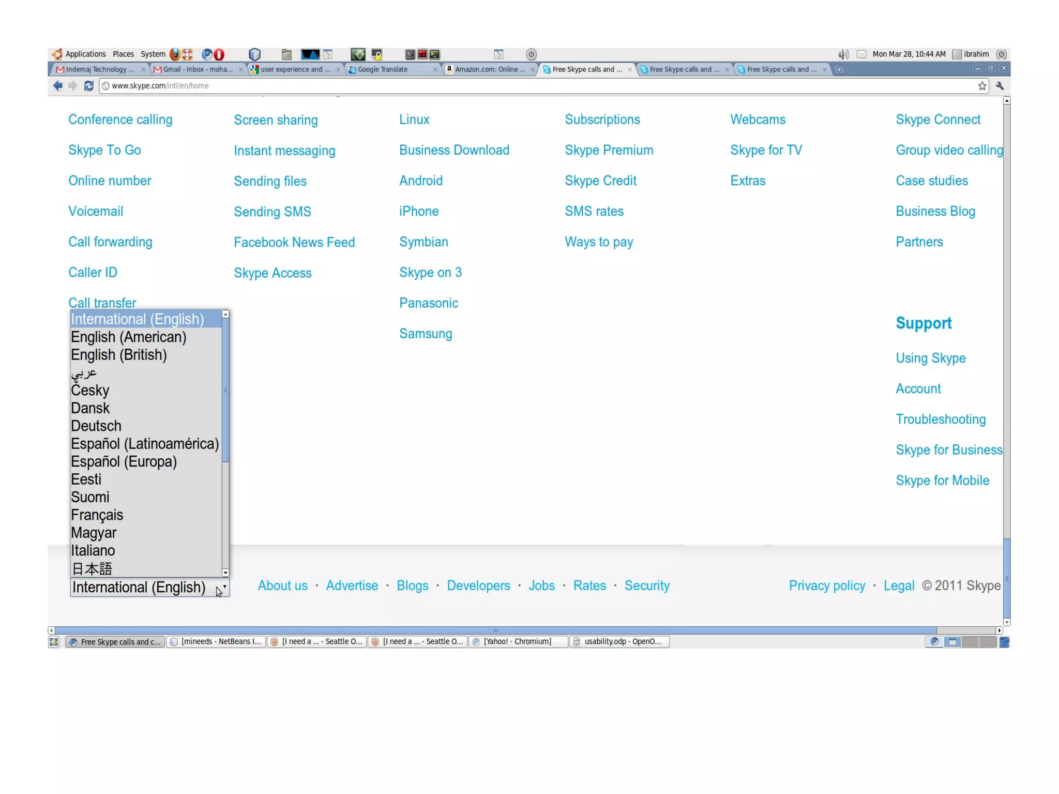Open the mail envelope indicator
Viewport: 1059px width, 794px height.
point(861,54)
